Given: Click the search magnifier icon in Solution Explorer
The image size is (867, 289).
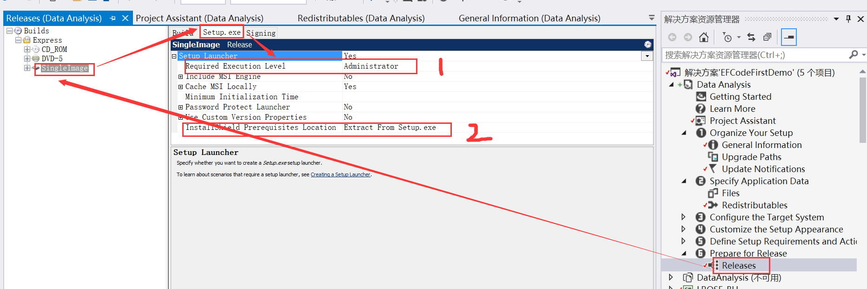Looking at the screenshot, I should click(x=854, y=55).
